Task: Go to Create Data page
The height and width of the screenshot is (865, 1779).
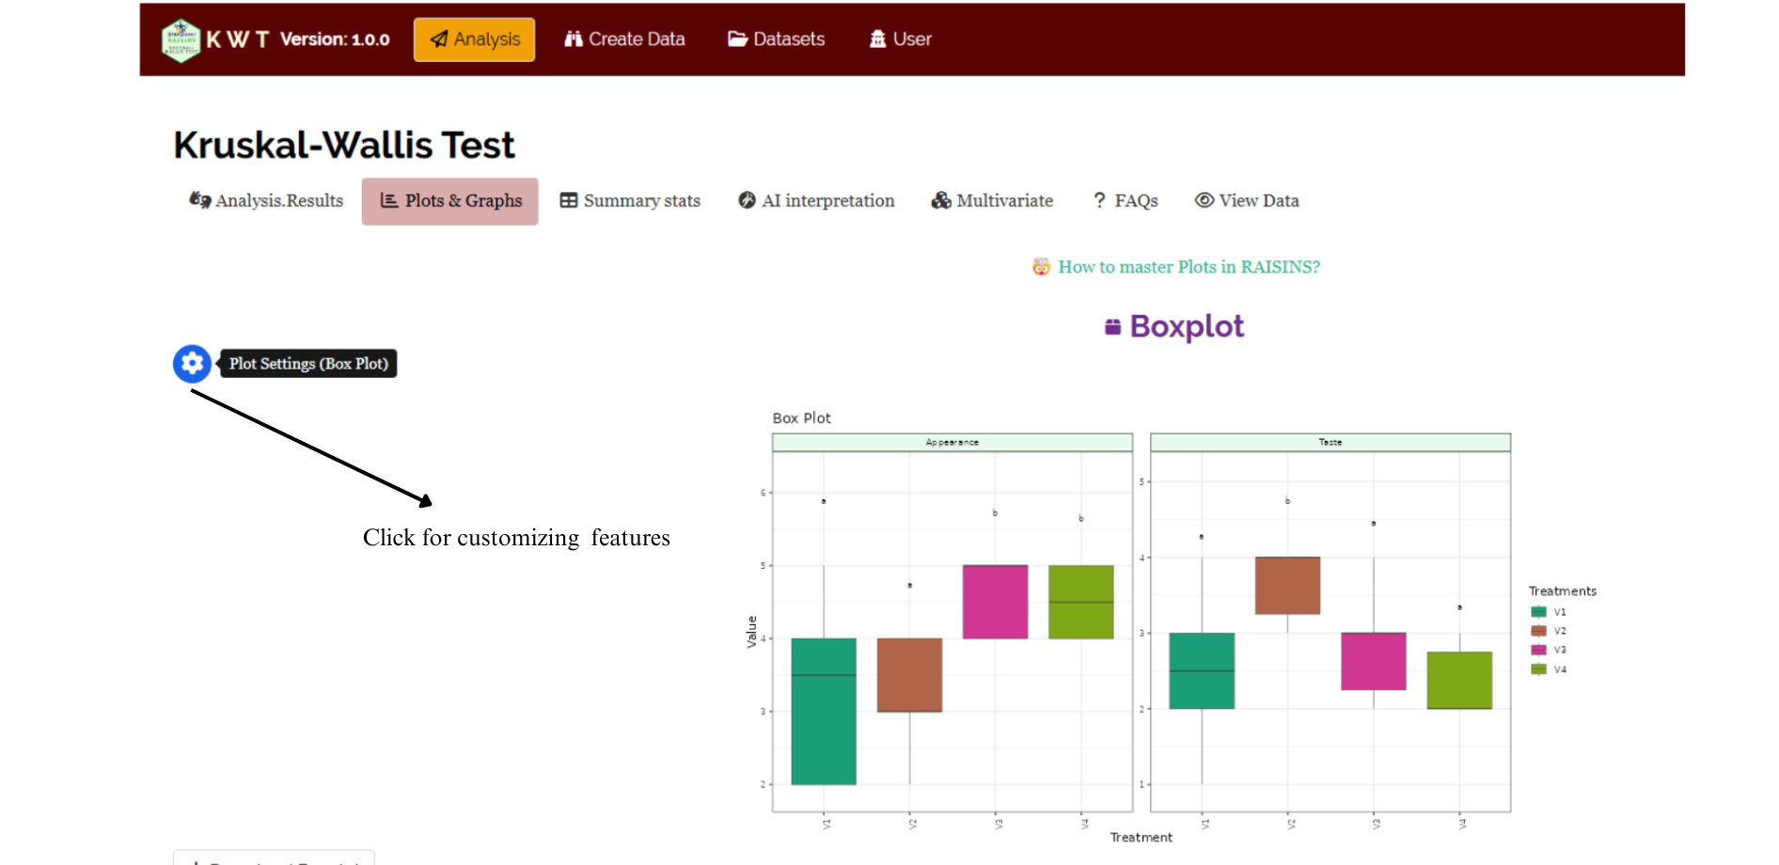Action: click(624, 39)
